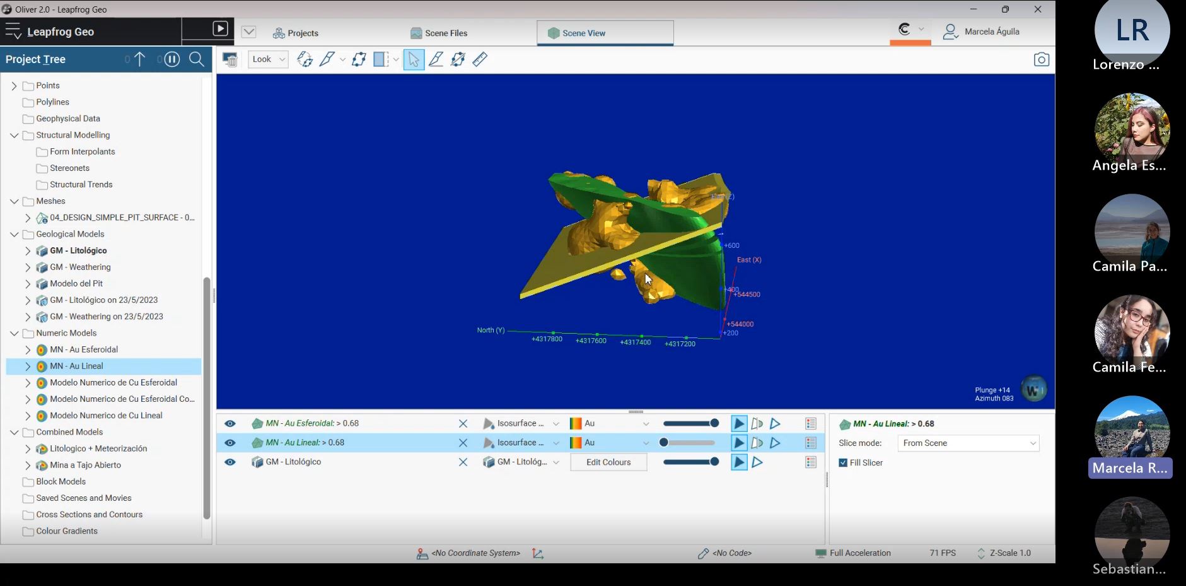
Task: Pick the ruler measurement tool
Action: 480,59
